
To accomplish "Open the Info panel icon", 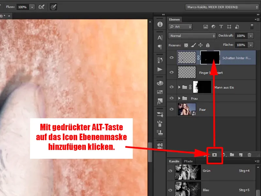I will point(160,24).
